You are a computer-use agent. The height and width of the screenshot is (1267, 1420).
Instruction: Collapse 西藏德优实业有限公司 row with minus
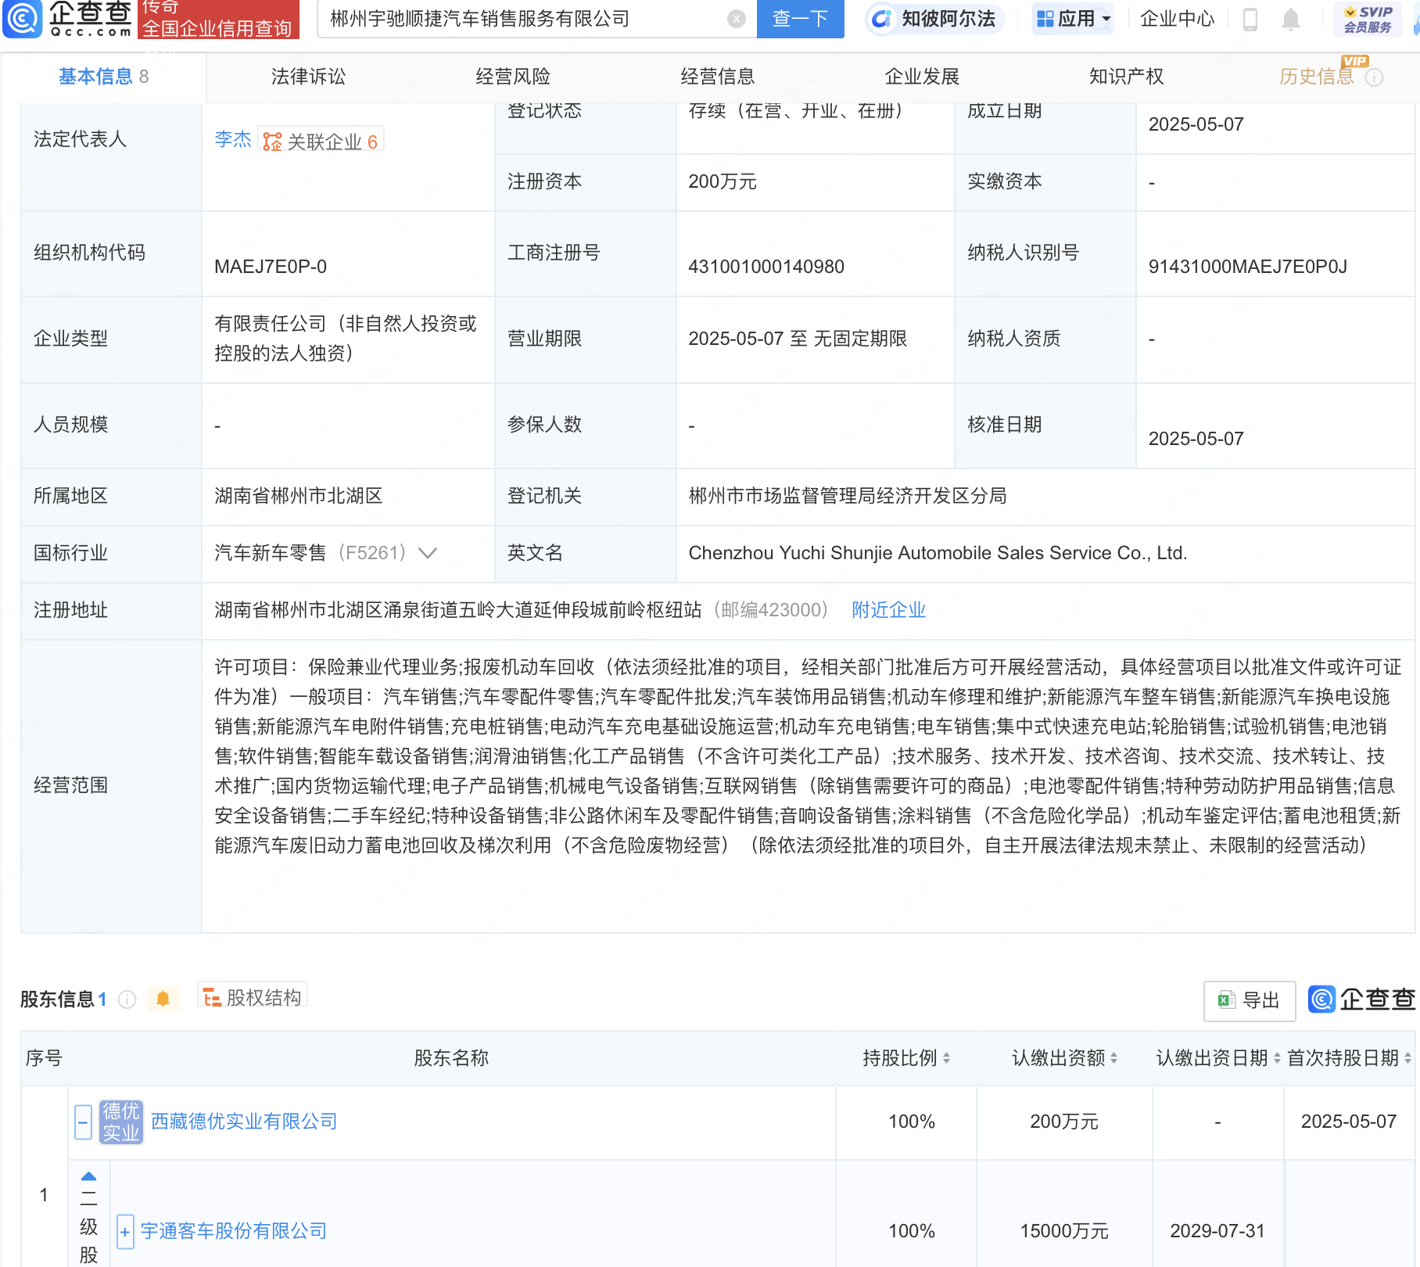(x=84, y=1122)
